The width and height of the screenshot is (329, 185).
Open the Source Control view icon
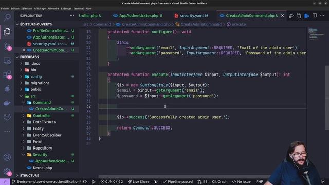7,46
